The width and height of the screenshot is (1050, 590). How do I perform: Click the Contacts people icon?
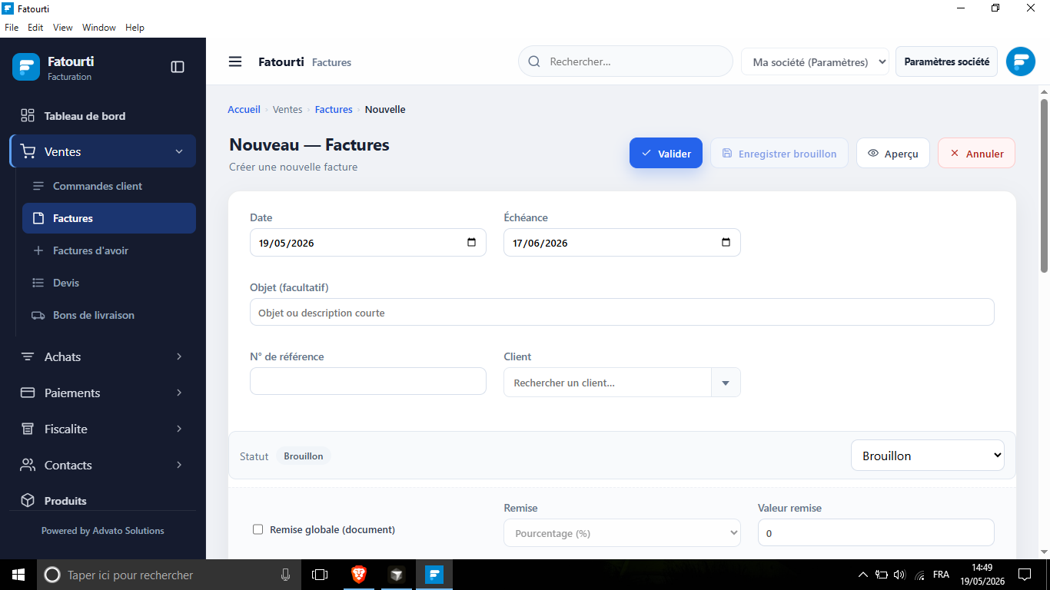(x=28, y=465)
